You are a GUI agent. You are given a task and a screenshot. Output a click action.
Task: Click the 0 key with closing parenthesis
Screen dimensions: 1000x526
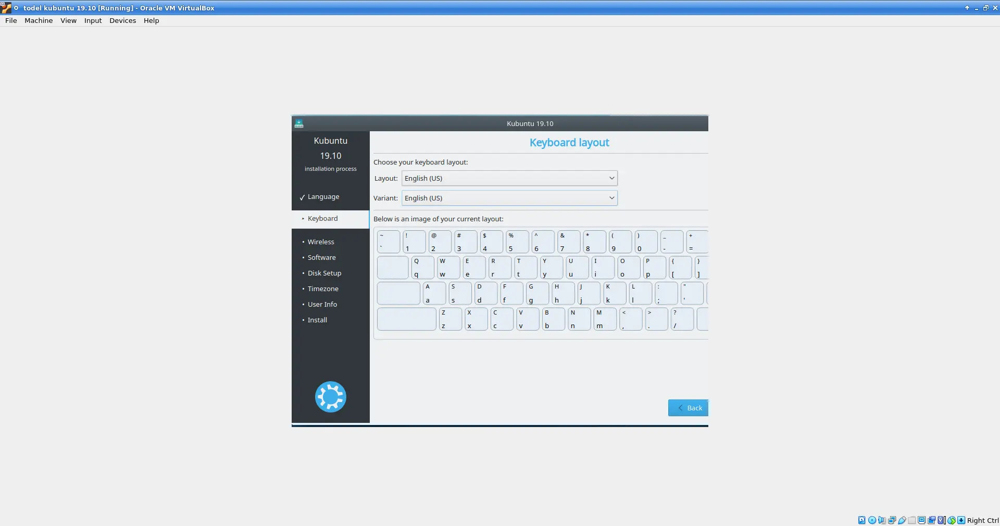click(x=646, y=242)
